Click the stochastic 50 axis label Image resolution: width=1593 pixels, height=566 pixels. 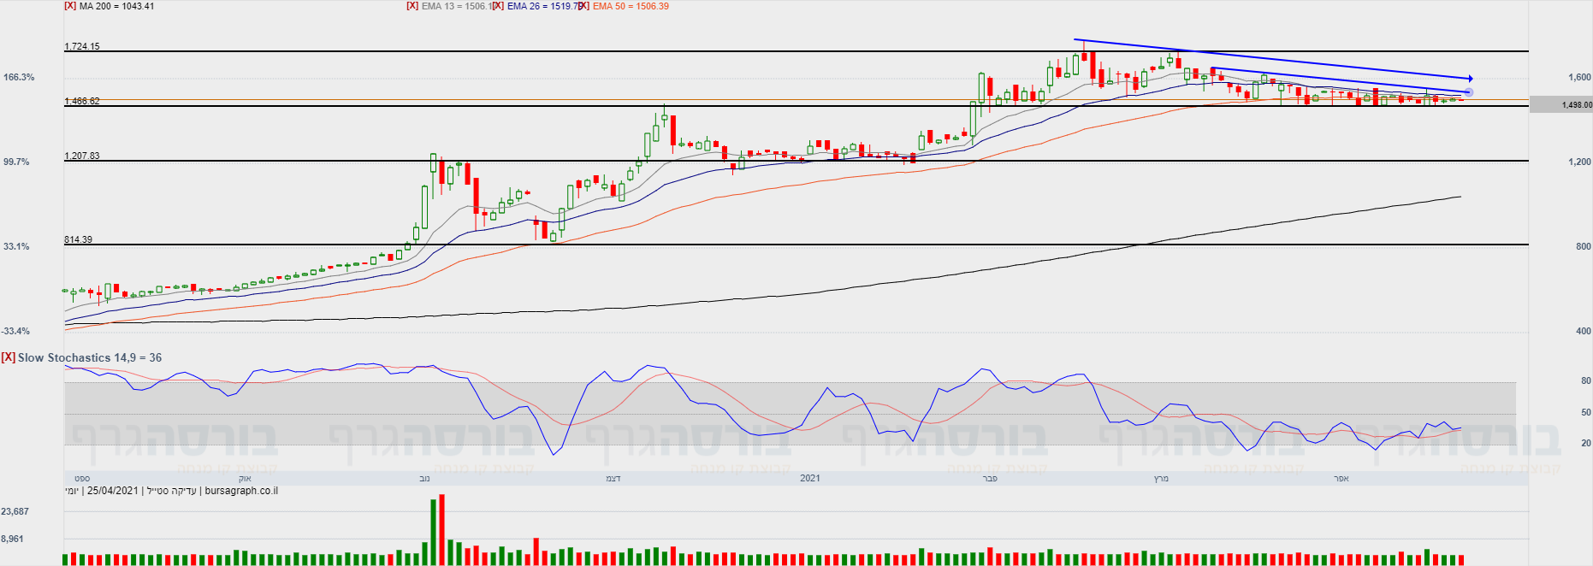[x=1586, y=412]
